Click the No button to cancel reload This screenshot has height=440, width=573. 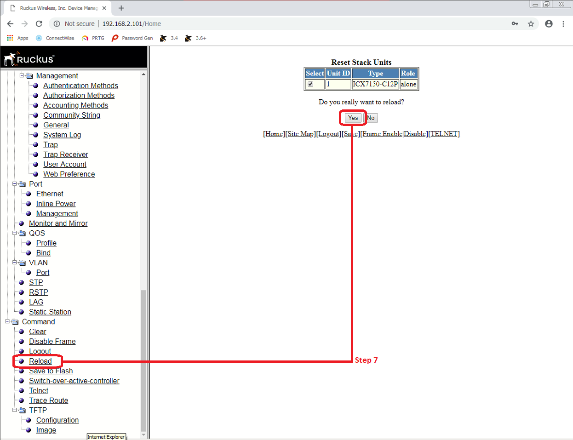371,118
